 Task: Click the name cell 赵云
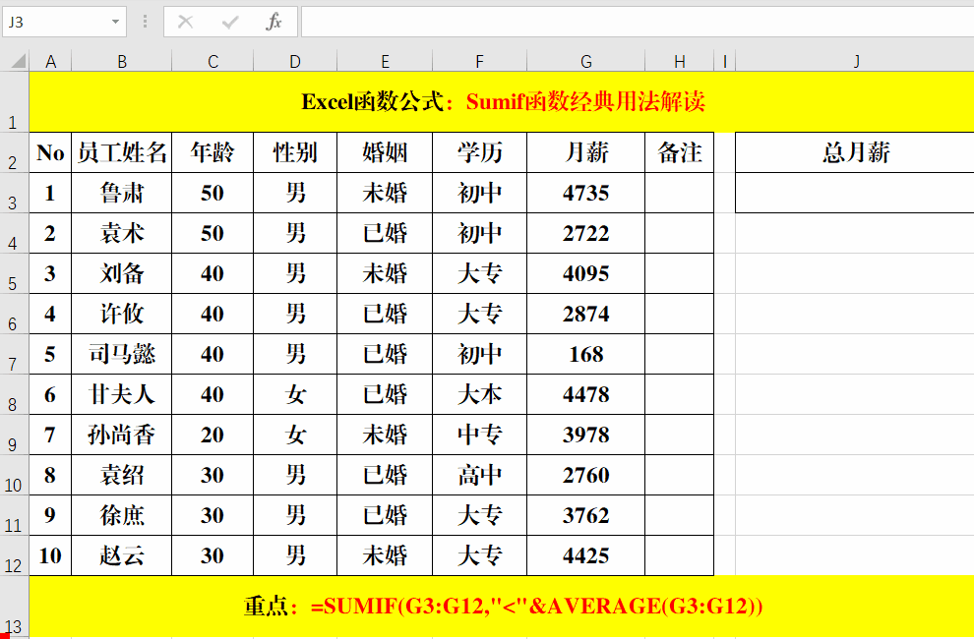122,556
